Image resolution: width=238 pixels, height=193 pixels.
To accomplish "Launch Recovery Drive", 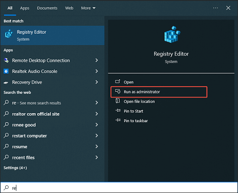I will (27, 82).
